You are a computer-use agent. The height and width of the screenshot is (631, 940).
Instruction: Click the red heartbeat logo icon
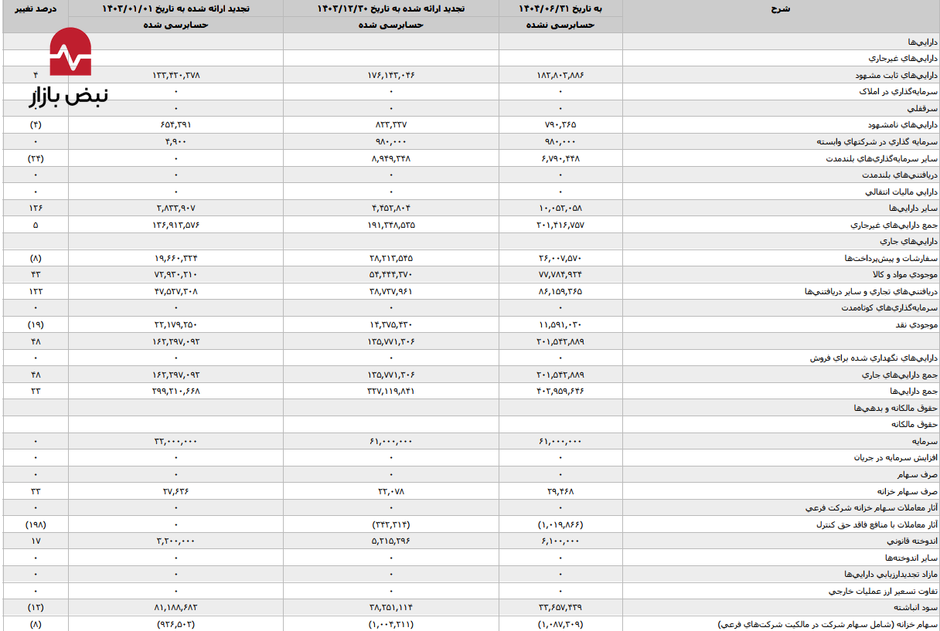click(x=70, y=53)
